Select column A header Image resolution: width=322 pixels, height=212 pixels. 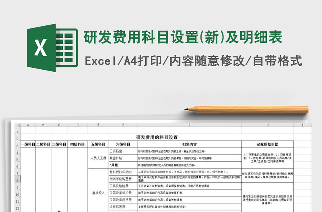pyautogui.click(x=28, y=125)
